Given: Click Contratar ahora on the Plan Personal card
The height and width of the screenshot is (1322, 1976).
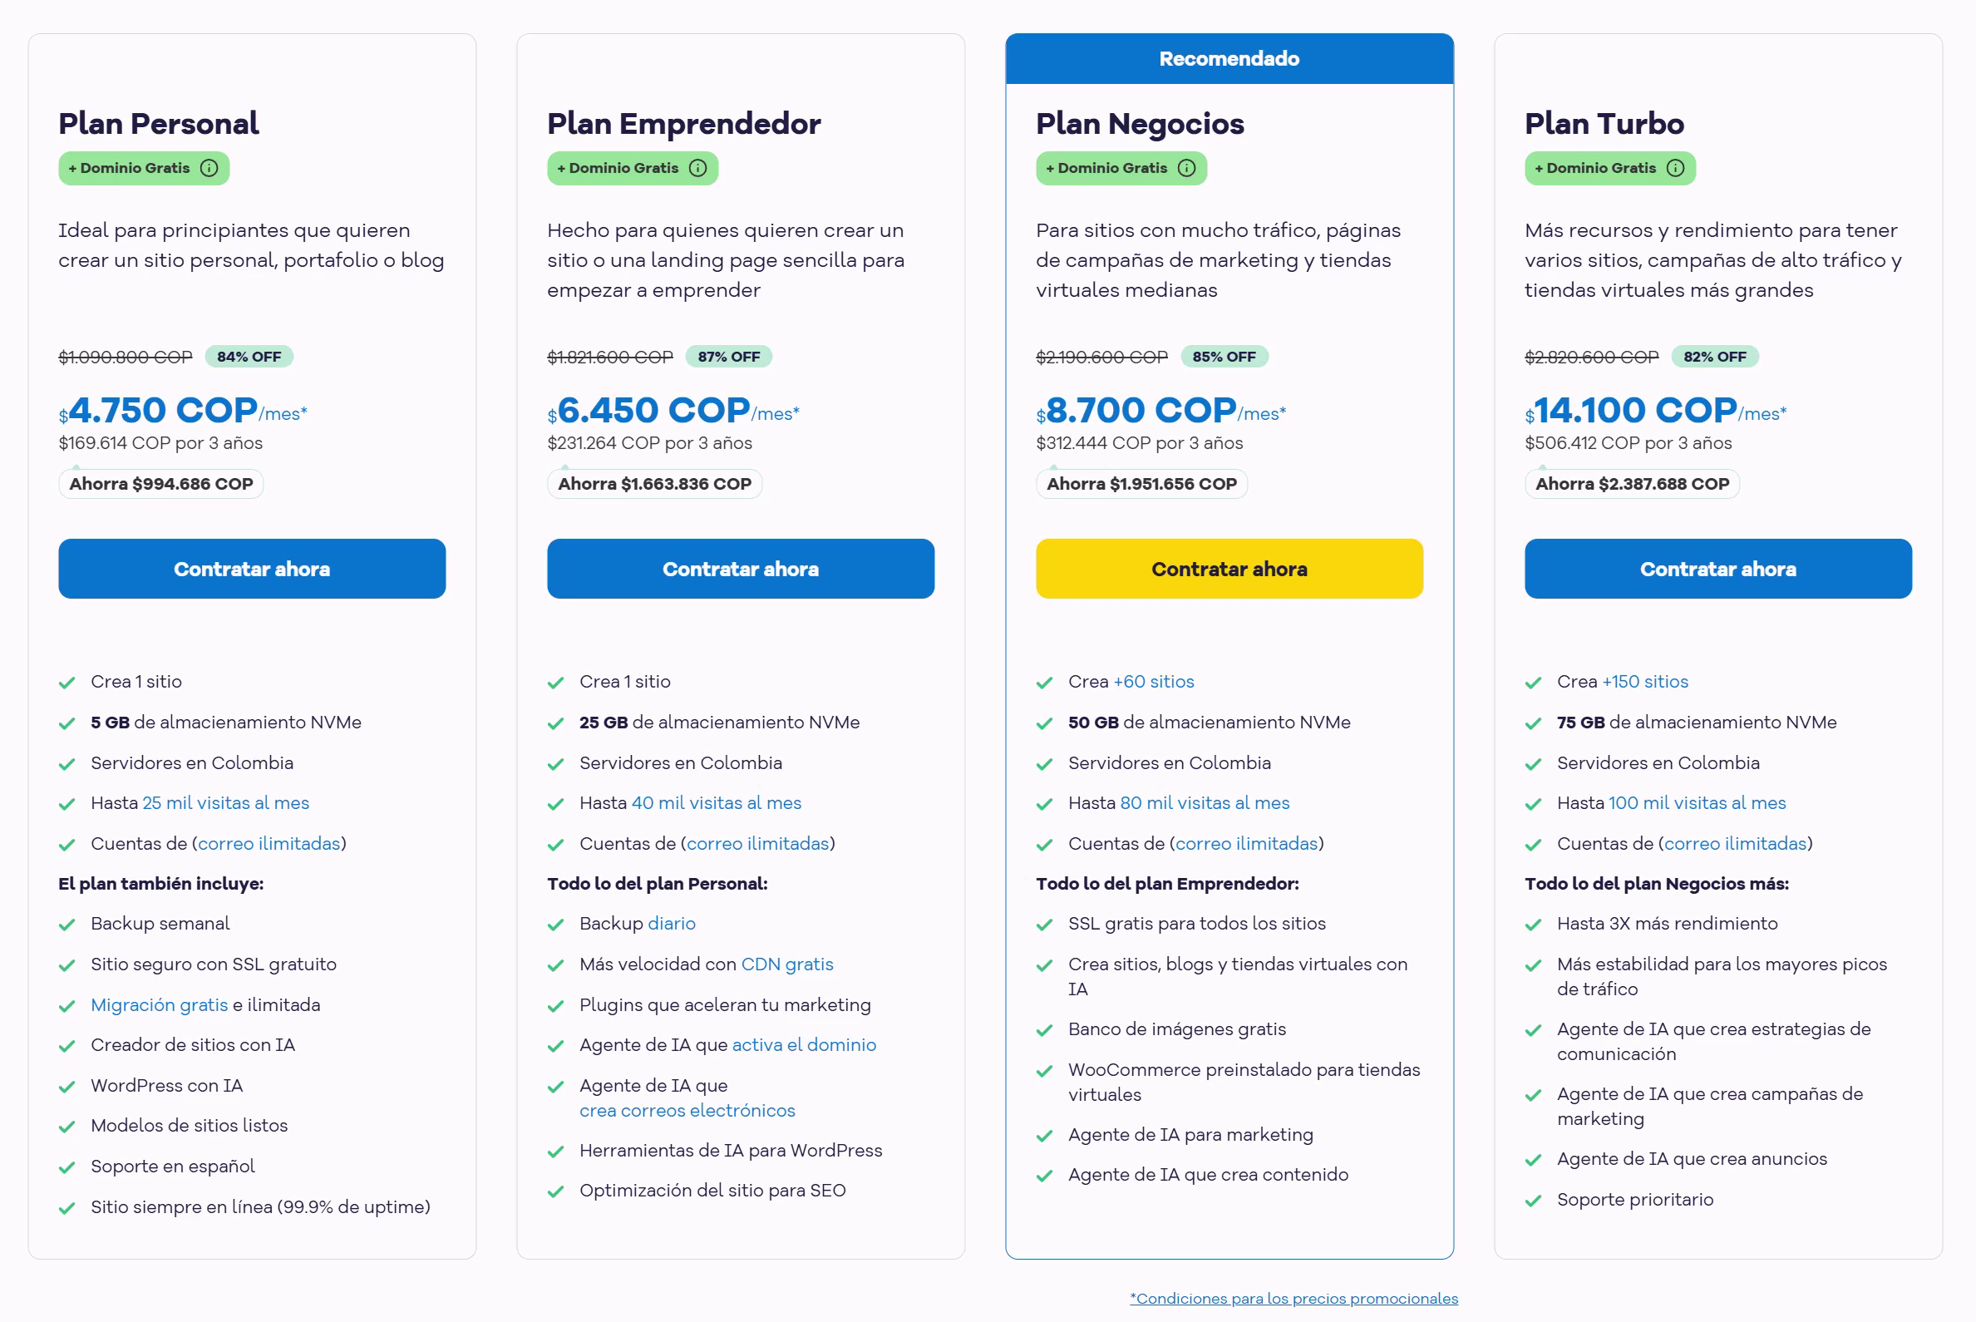Looking at the screenshot, I should 251,568.
